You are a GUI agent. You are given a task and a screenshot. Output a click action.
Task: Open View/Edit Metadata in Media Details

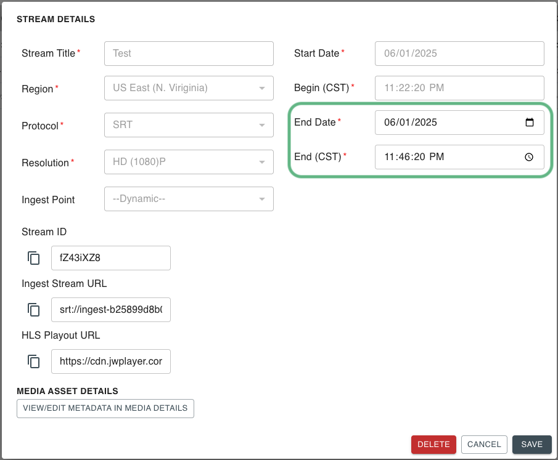105,408
